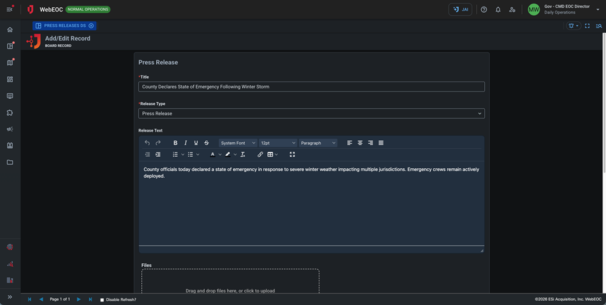Viewport: 606px width, 305px height.
Task: Insert a link using the link icon
Action: (x=261, y=154)
